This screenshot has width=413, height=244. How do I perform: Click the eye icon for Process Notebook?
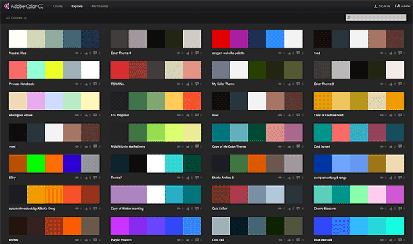77,84
